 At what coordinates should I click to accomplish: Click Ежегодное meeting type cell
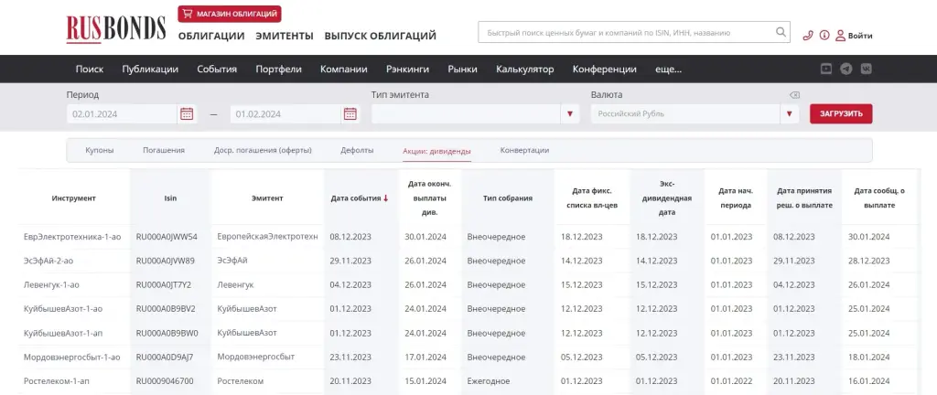pos(489,380)
